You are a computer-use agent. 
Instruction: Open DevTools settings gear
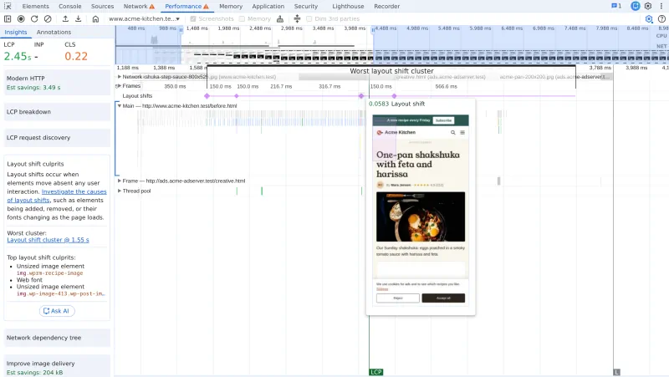(x=648, y=6)
